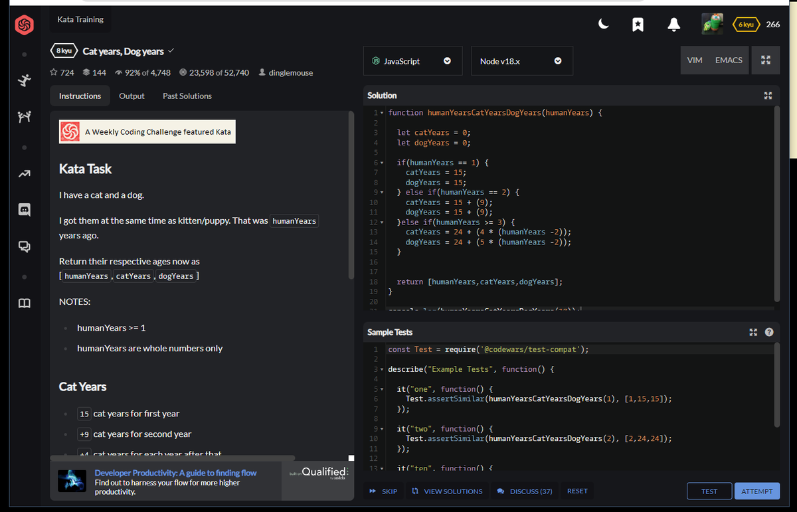Collapse the describe fold arrow at tests line 3
Screen dimensions: 797x512
pos(381,369)
